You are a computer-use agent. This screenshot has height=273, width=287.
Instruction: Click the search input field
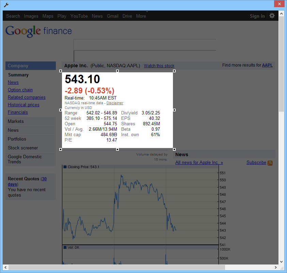pyautogui.click(x=145, y=45)
